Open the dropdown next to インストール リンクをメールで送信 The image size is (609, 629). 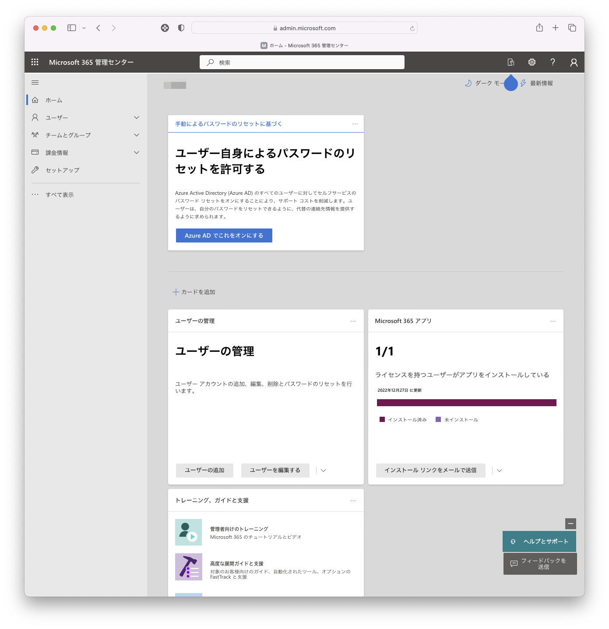(x=500, y=471)
